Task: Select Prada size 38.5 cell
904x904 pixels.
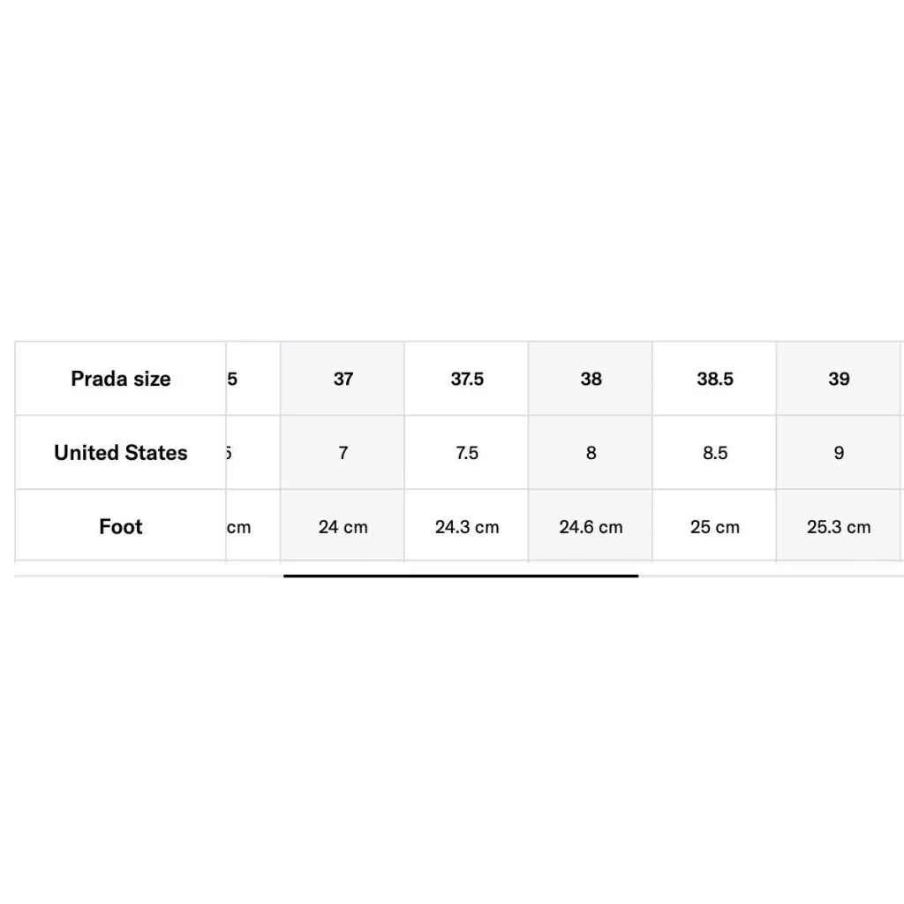Action: (715, 379)
